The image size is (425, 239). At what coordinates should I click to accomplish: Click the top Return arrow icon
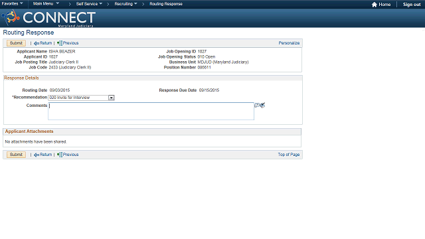[x=37, y=43]
